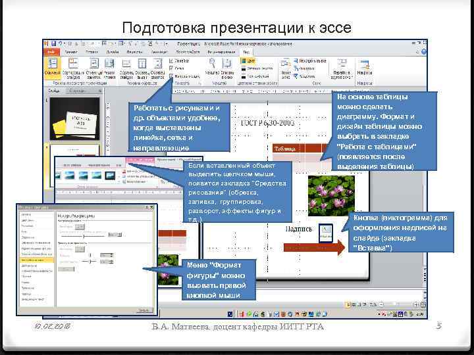
Task: Click the Help icon at ribbon right
Action: tap(424, 52)
